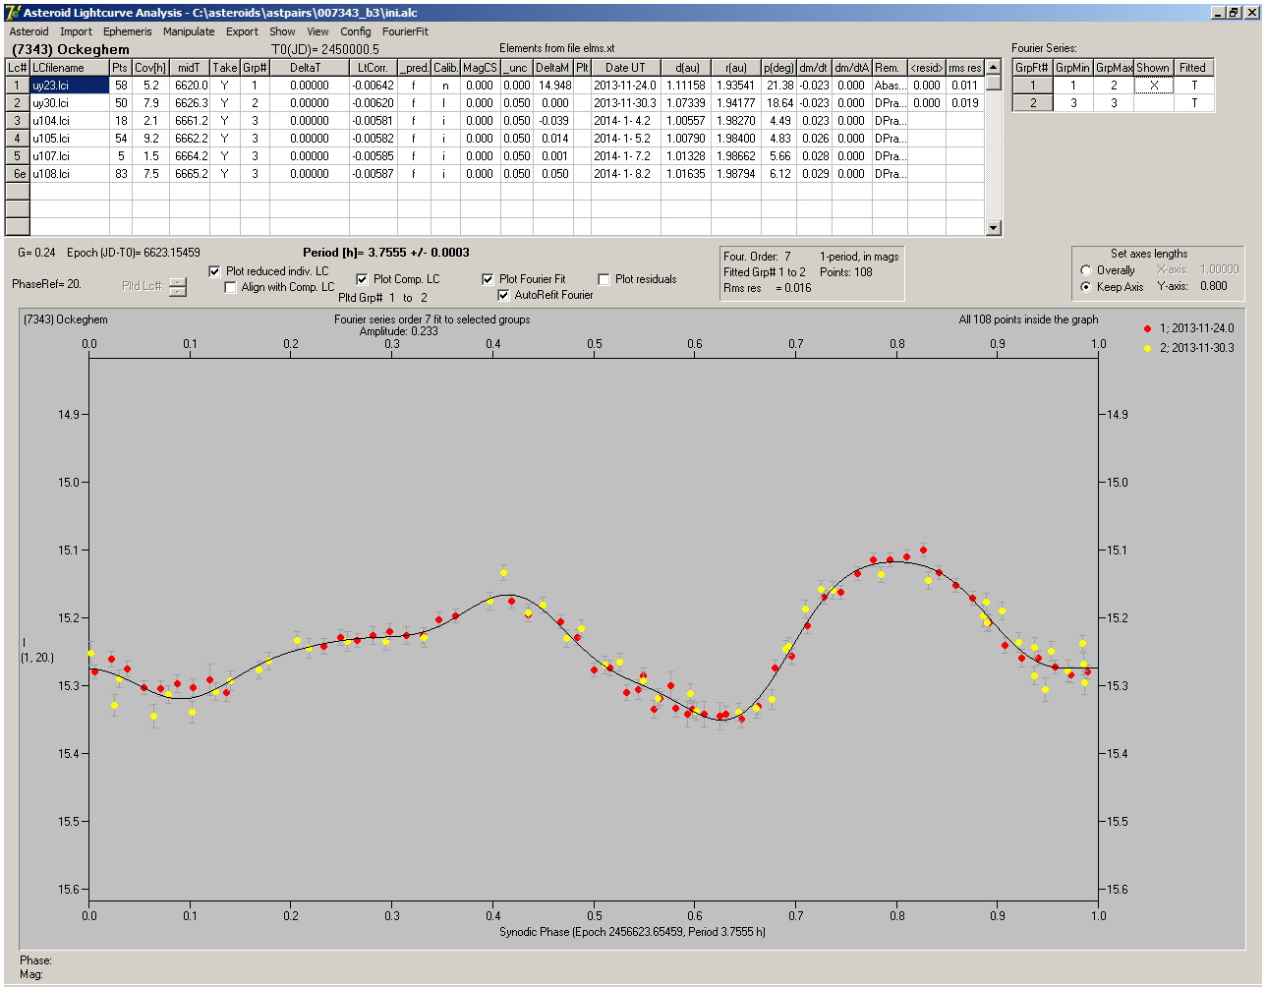Click the LtCorr. column header
1266x987 pixels.
(x=373, y=68)
